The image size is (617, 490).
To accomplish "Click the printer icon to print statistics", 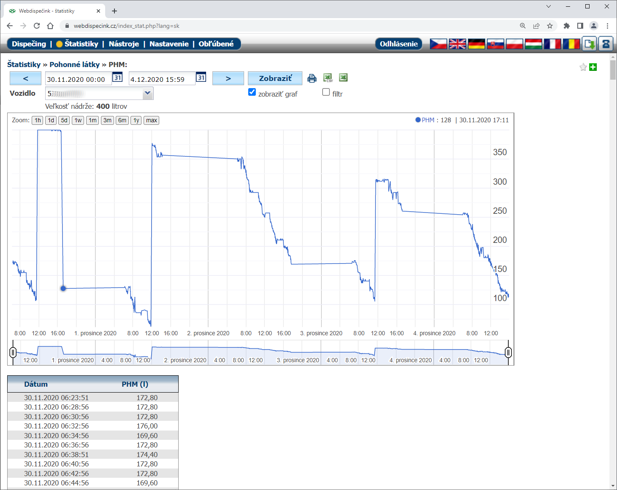I will click(312, 78).
